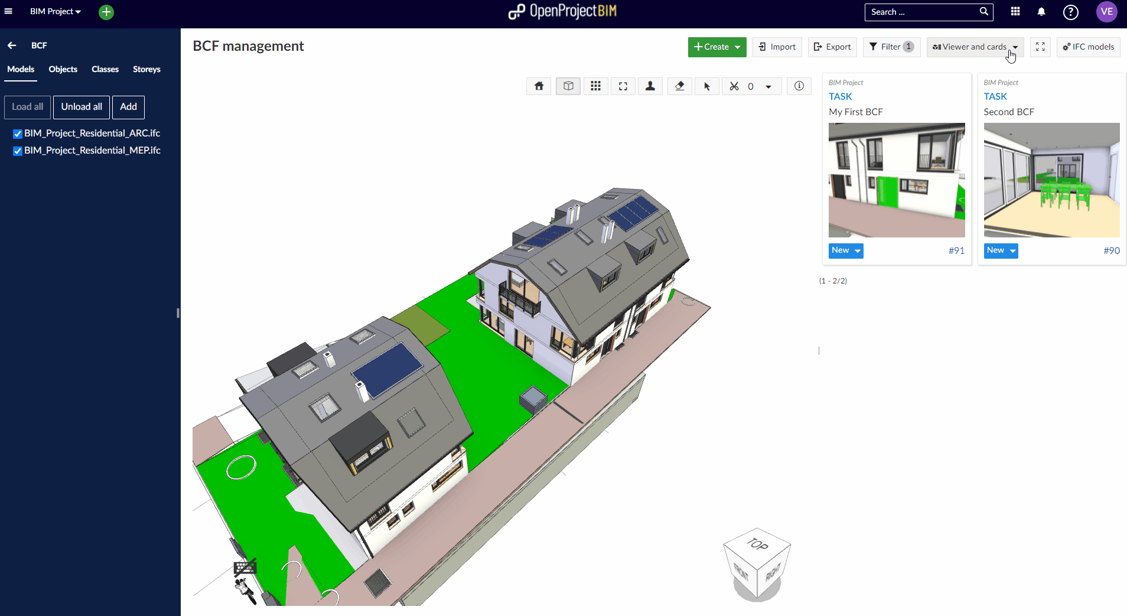Open the viewer info icon
1127x616 pixels.
point(799,86)
